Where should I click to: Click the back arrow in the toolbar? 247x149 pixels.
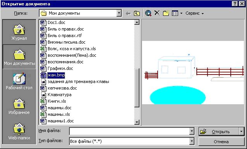[129, 14]
